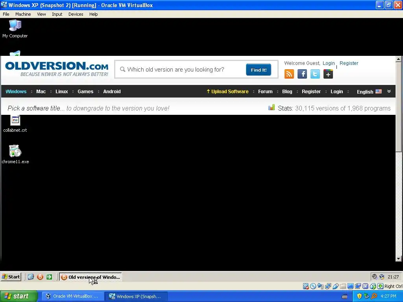Click Register link beside Welcome Guest
The height and width of the screenshot is (302, 403).
(349, 63)
